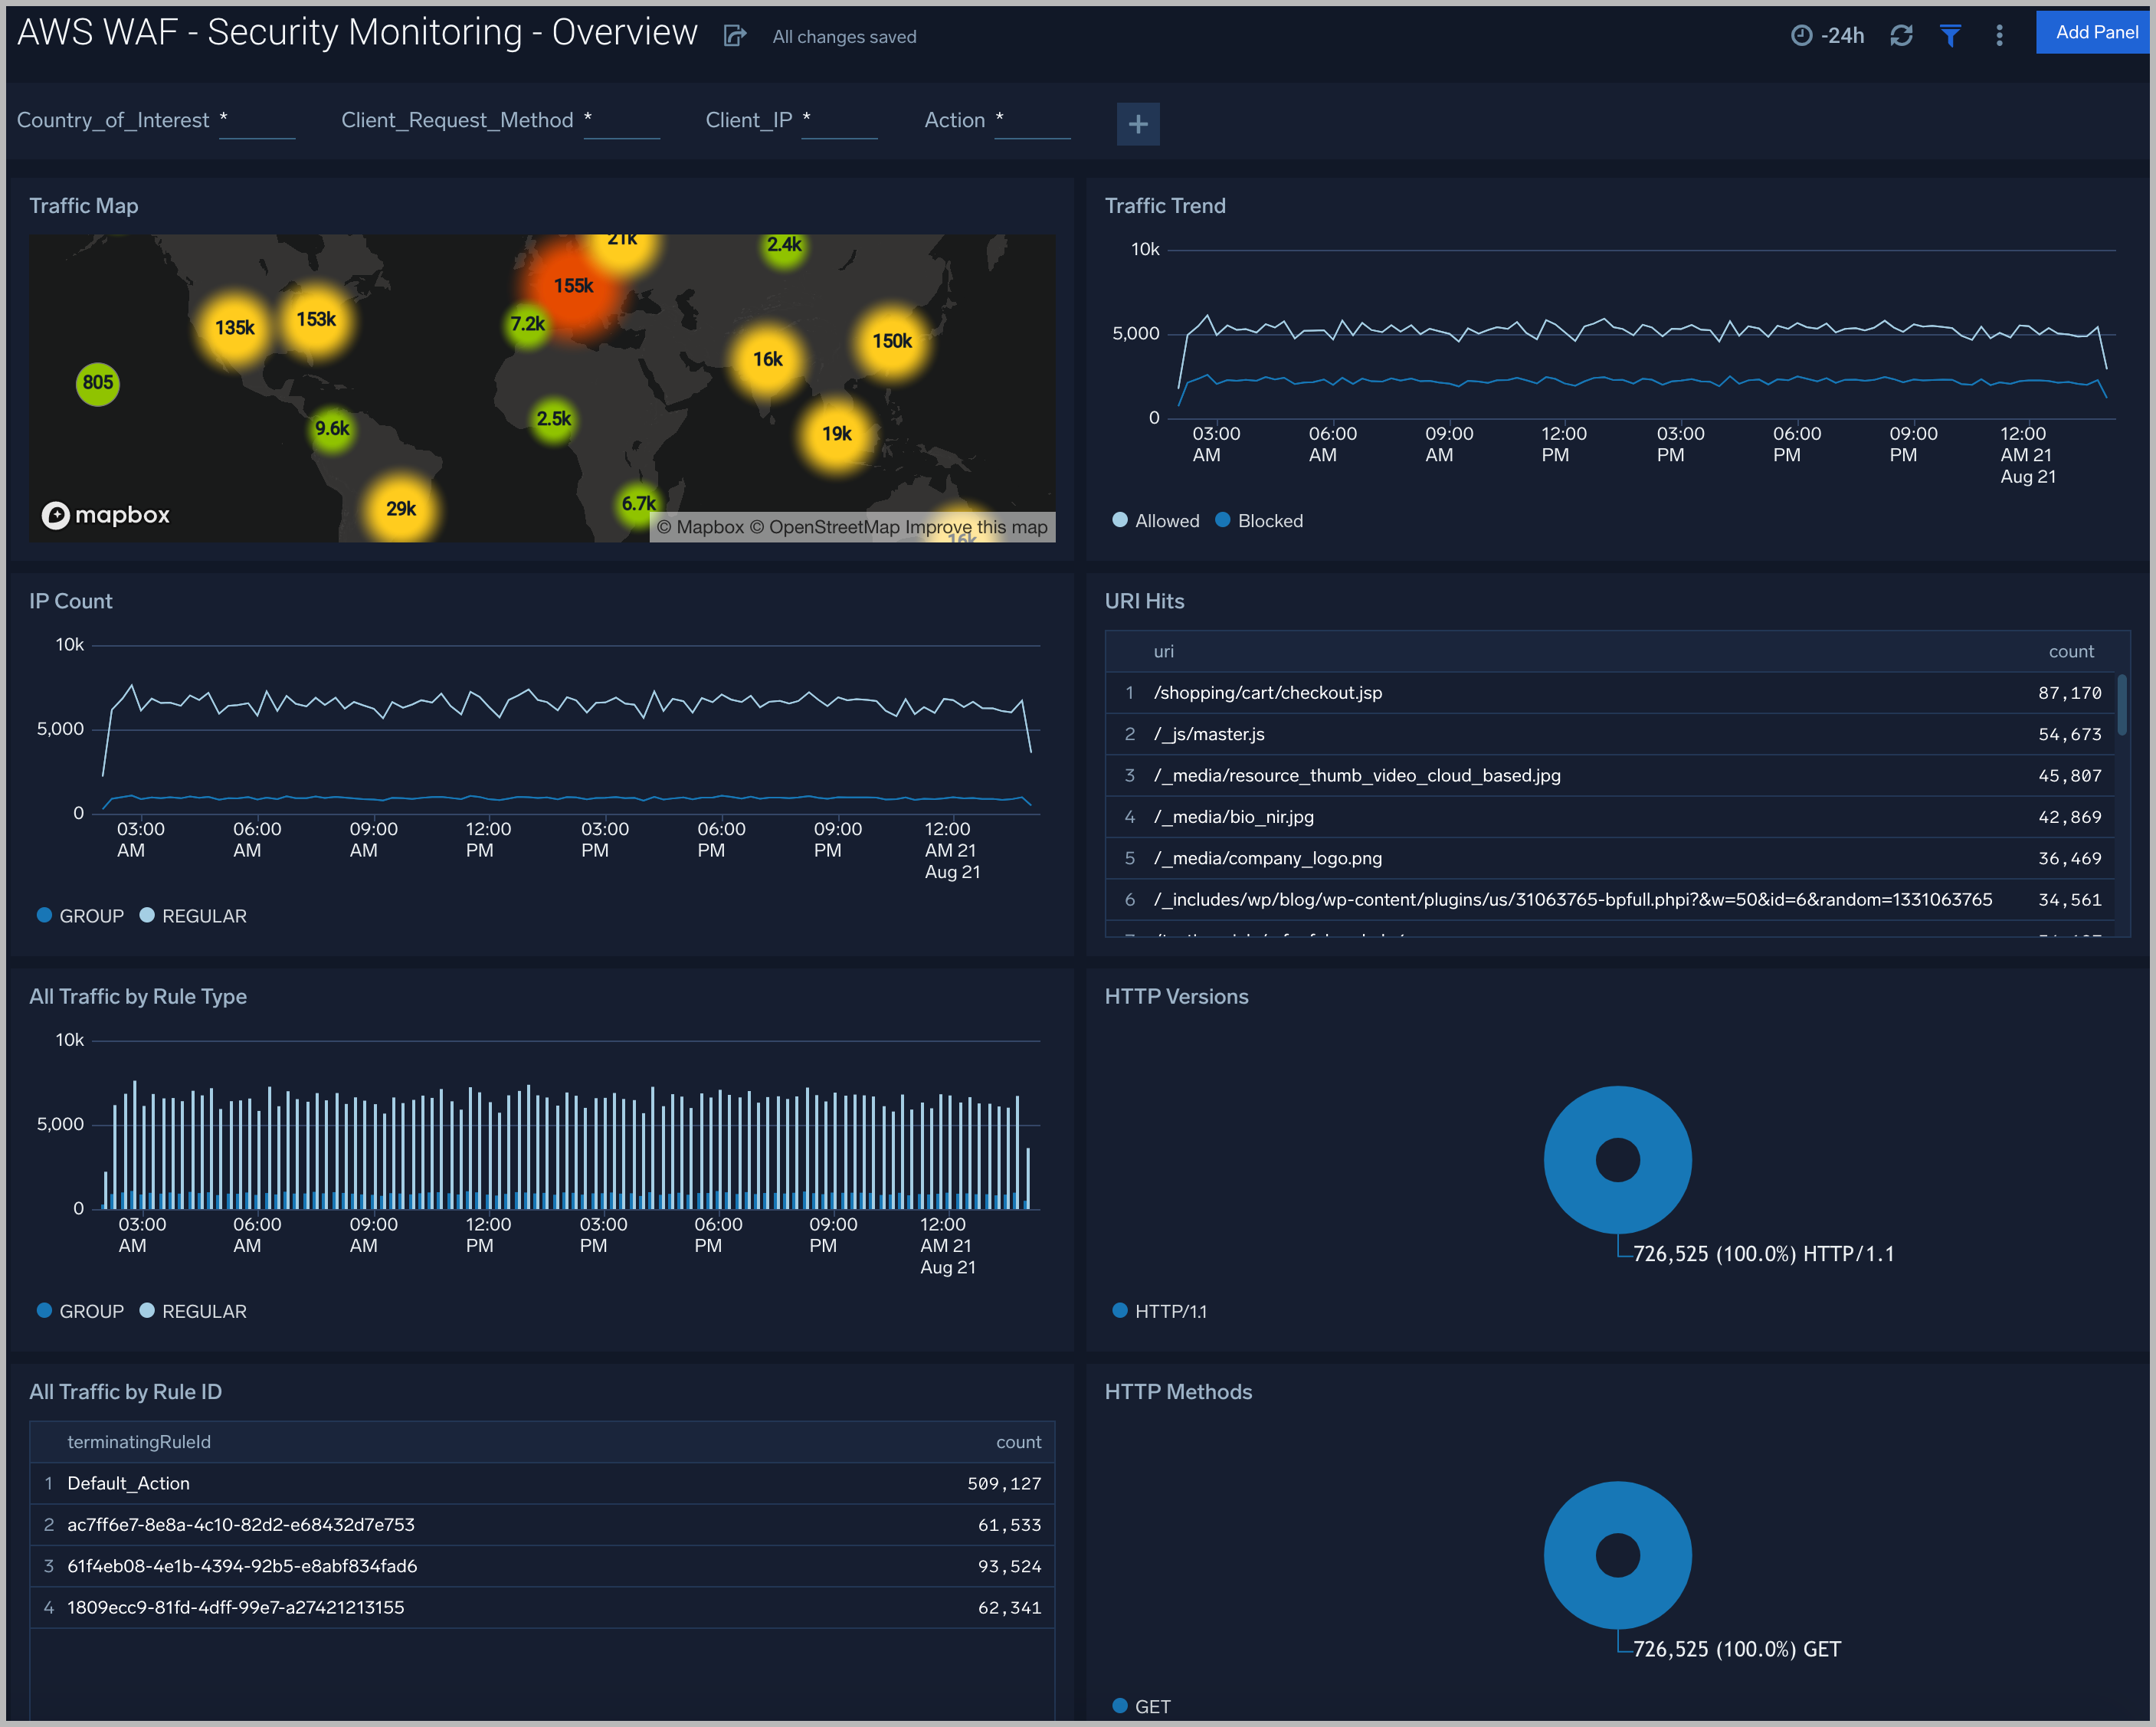2156x1727 pixels.
Task: Toggle the Allowed series in Traffic Trend legend
Action: pyautogui.click(x=1156, y=520)
